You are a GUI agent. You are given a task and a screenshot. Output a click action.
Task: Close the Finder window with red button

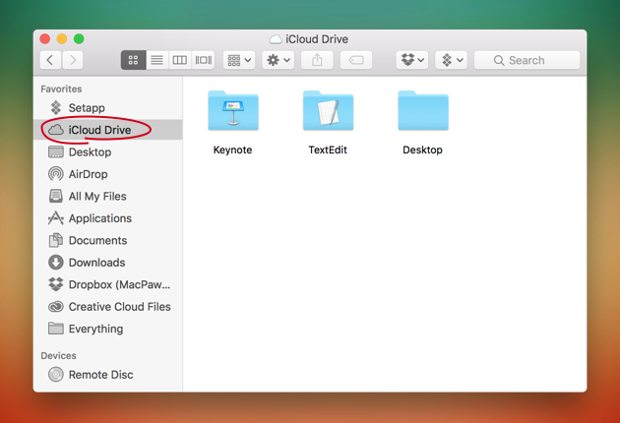click(x=45, y=38)
